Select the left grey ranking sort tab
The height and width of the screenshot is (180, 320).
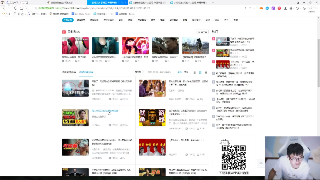tap(69, 72)
